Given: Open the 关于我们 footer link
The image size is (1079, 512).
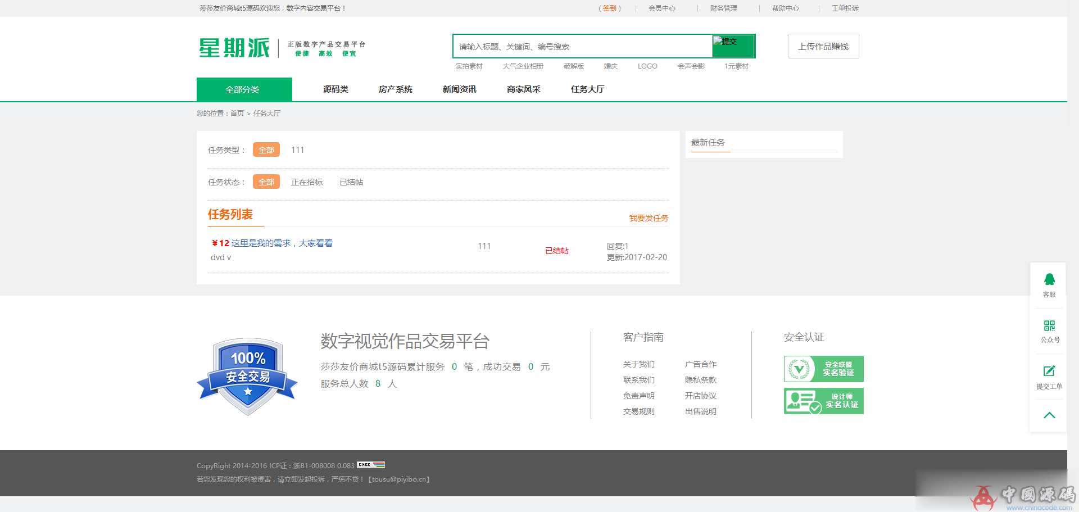Looking at the screenshot, I should click(x=638, y=364).
